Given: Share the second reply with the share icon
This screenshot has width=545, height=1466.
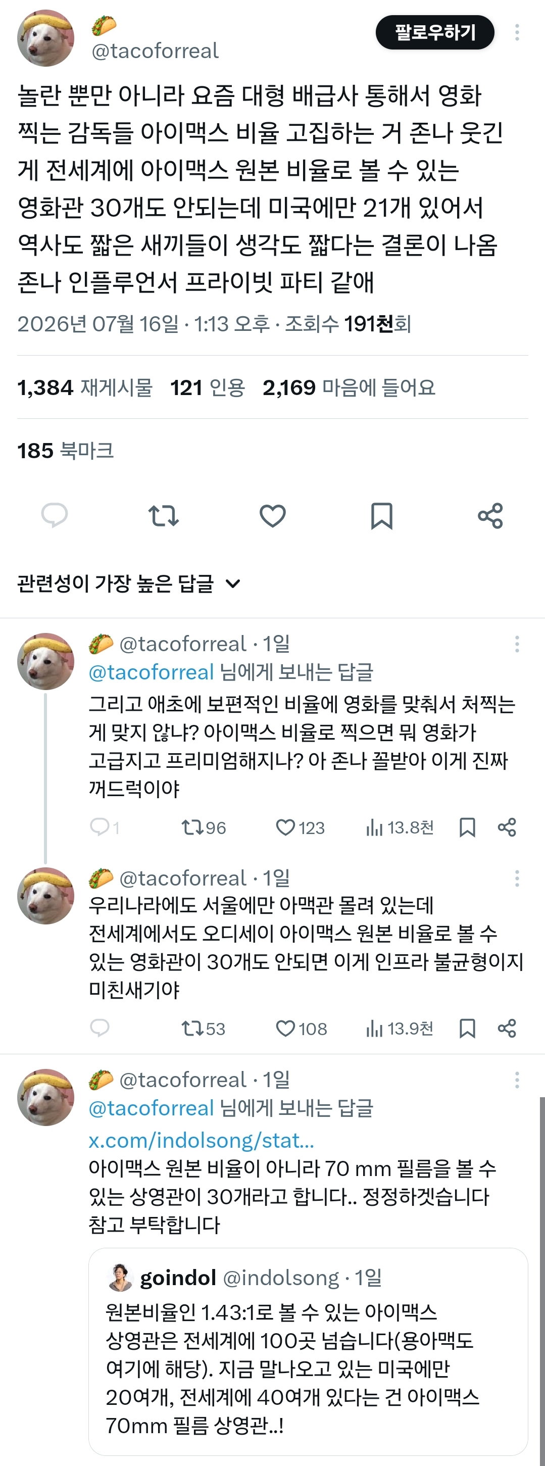Looking at the screenshot, I should 507,1029.
